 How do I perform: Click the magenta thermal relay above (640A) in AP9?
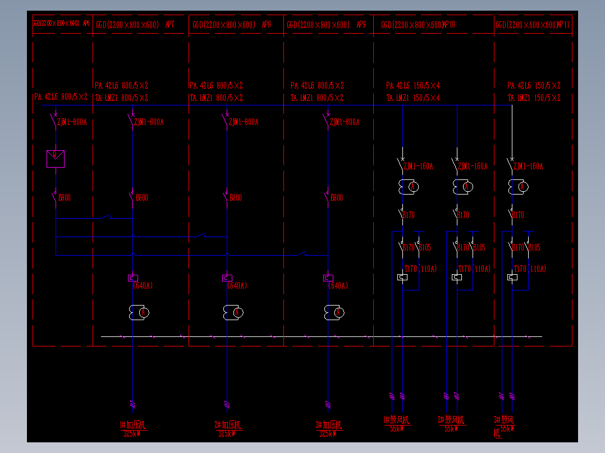coord(328,278)
